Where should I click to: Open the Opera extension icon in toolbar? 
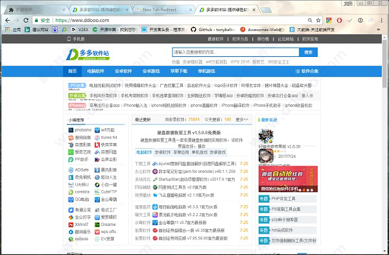339,20
